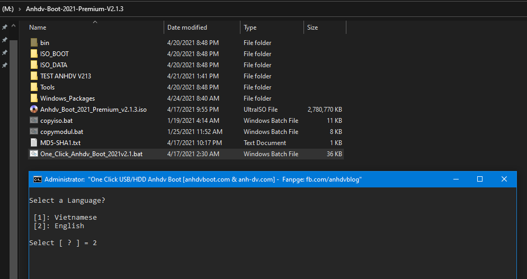Click the 36 KB size value
Viewport: 527px width, 279px height.
(334, 154)
